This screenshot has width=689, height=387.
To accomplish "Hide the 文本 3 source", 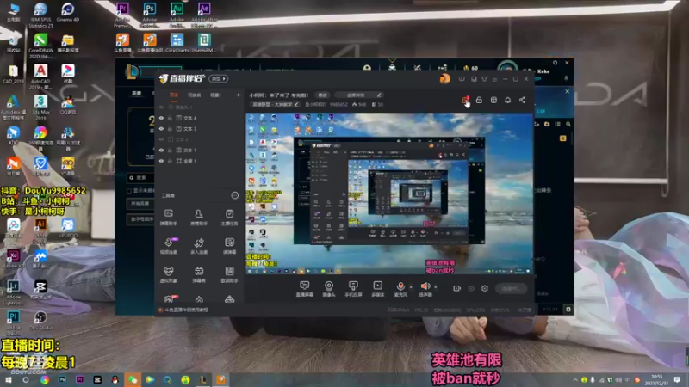I will pos(161,128).
